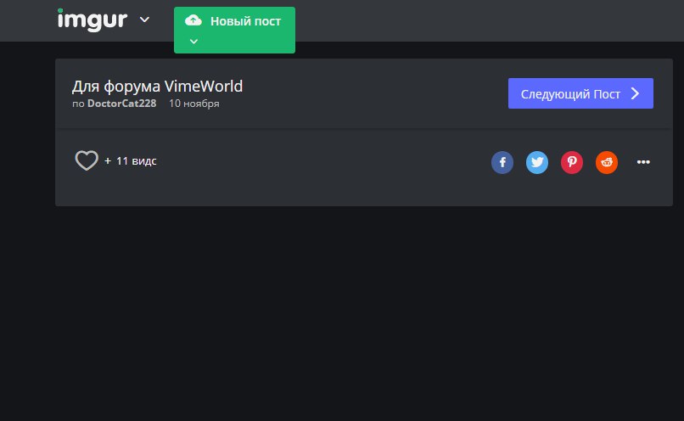Screen dimensions: 684x421
Task: Open the three-dot more options menu
Action: [x=642, y=163]
